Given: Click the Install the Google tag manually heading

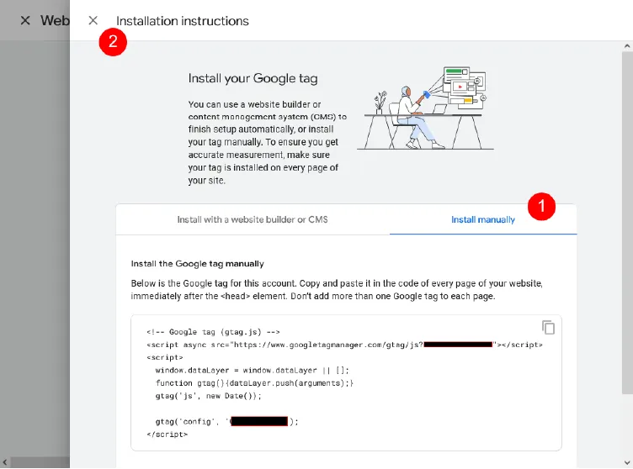Looking at the screenshot, I should tap(198, 264).
